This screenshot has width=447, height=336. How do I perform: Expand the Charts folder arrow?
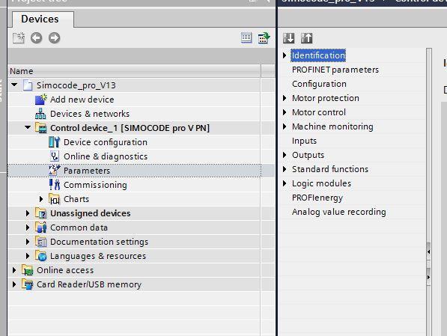(x=41, y=199)
